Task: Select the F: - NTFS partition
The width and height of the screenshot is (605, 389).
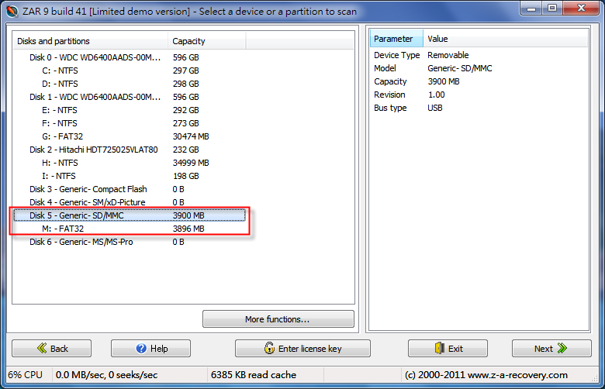Action: 60,123
